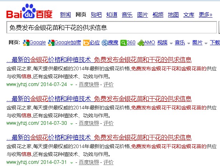Open the 必应 text link
The image size is (220, 166).
pos(95,42)
